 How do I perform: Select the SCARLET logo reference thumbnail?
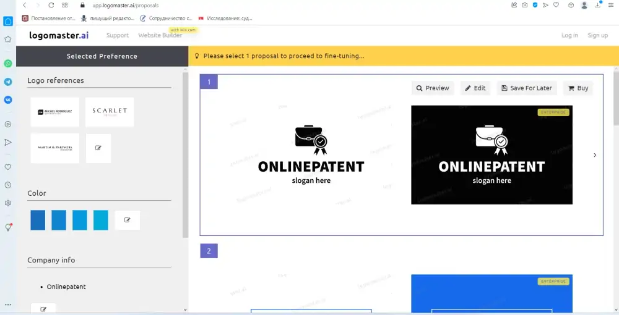(x=110, y=112)
